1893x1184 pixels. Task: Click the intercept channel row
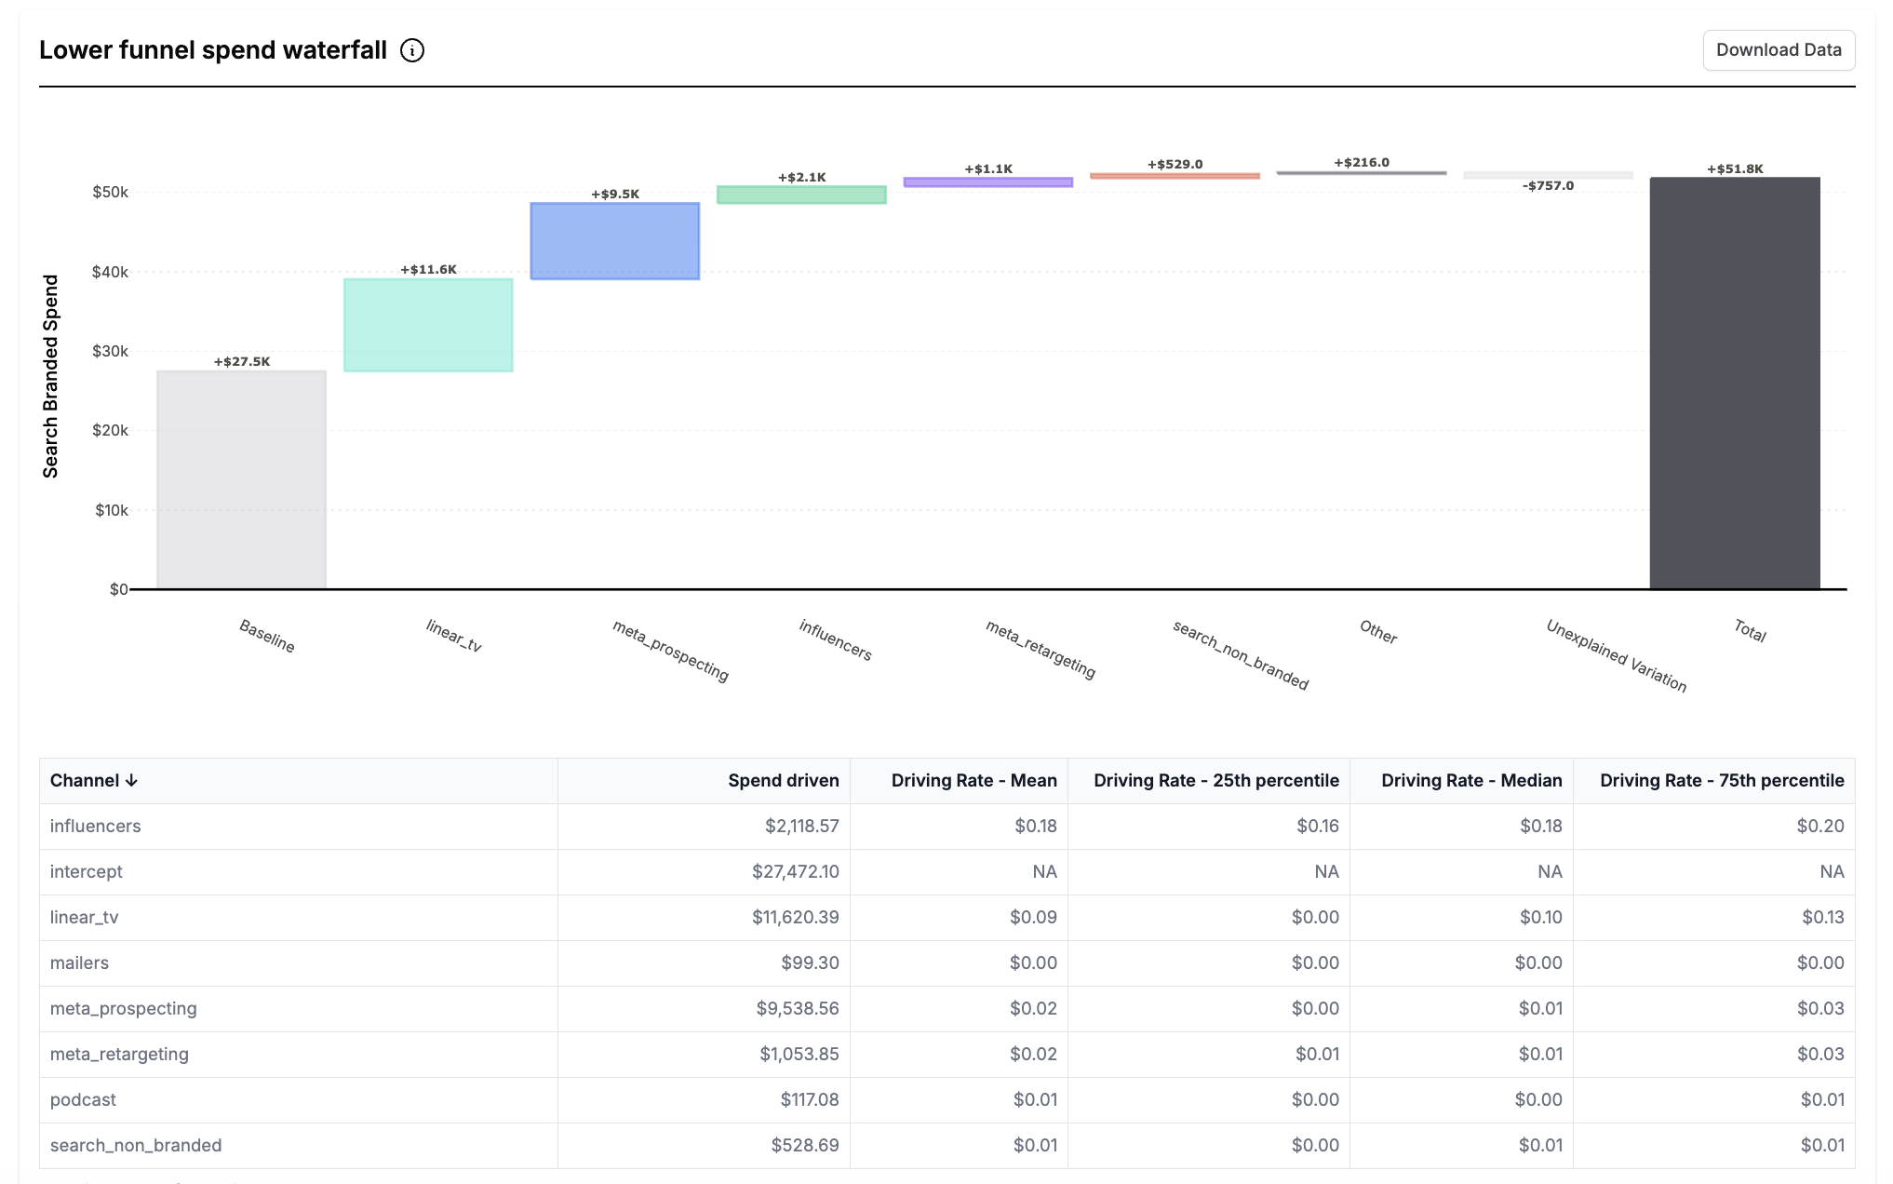87,872
